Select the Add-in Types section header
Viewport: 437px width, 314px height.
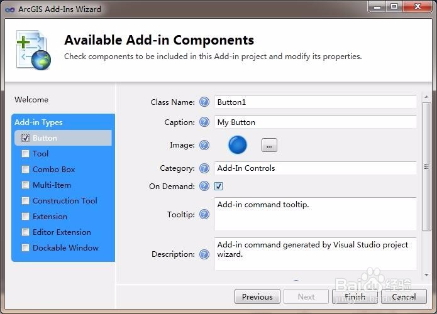tap(38, 122)
